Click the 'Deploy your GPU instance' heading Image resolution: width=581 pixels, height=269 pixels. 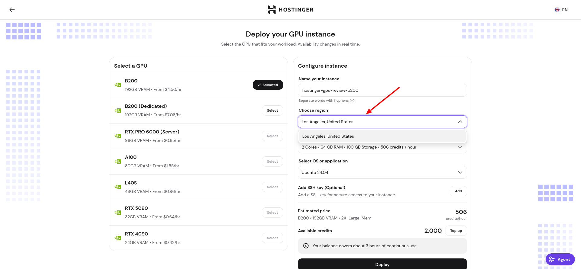pos(290,34)
